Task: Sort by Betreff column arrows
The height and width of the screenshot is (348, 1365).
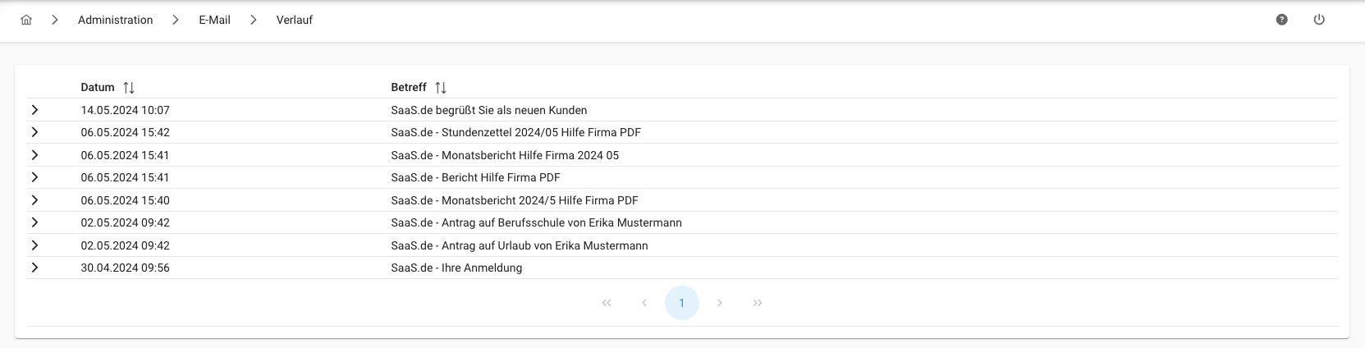Action: (x=441, y=87)
